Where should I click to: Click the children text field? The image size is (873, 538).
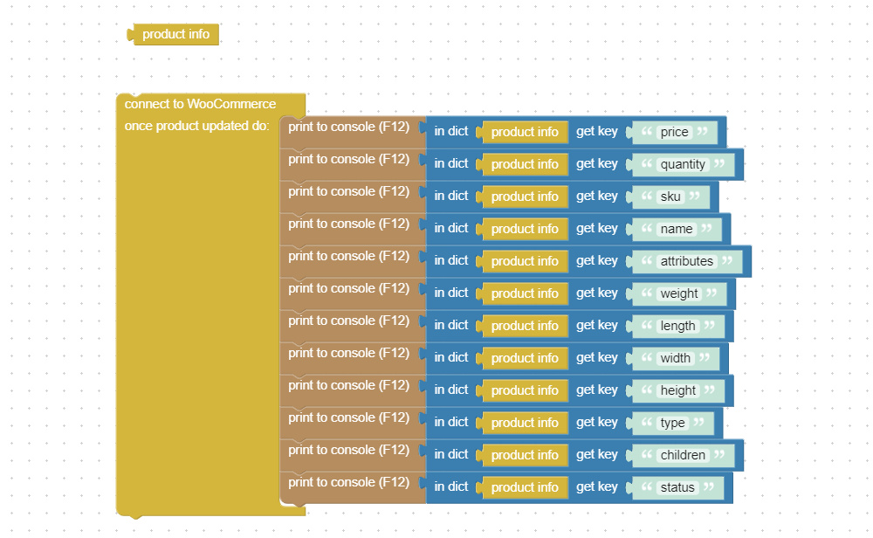(x=683, y=455)
